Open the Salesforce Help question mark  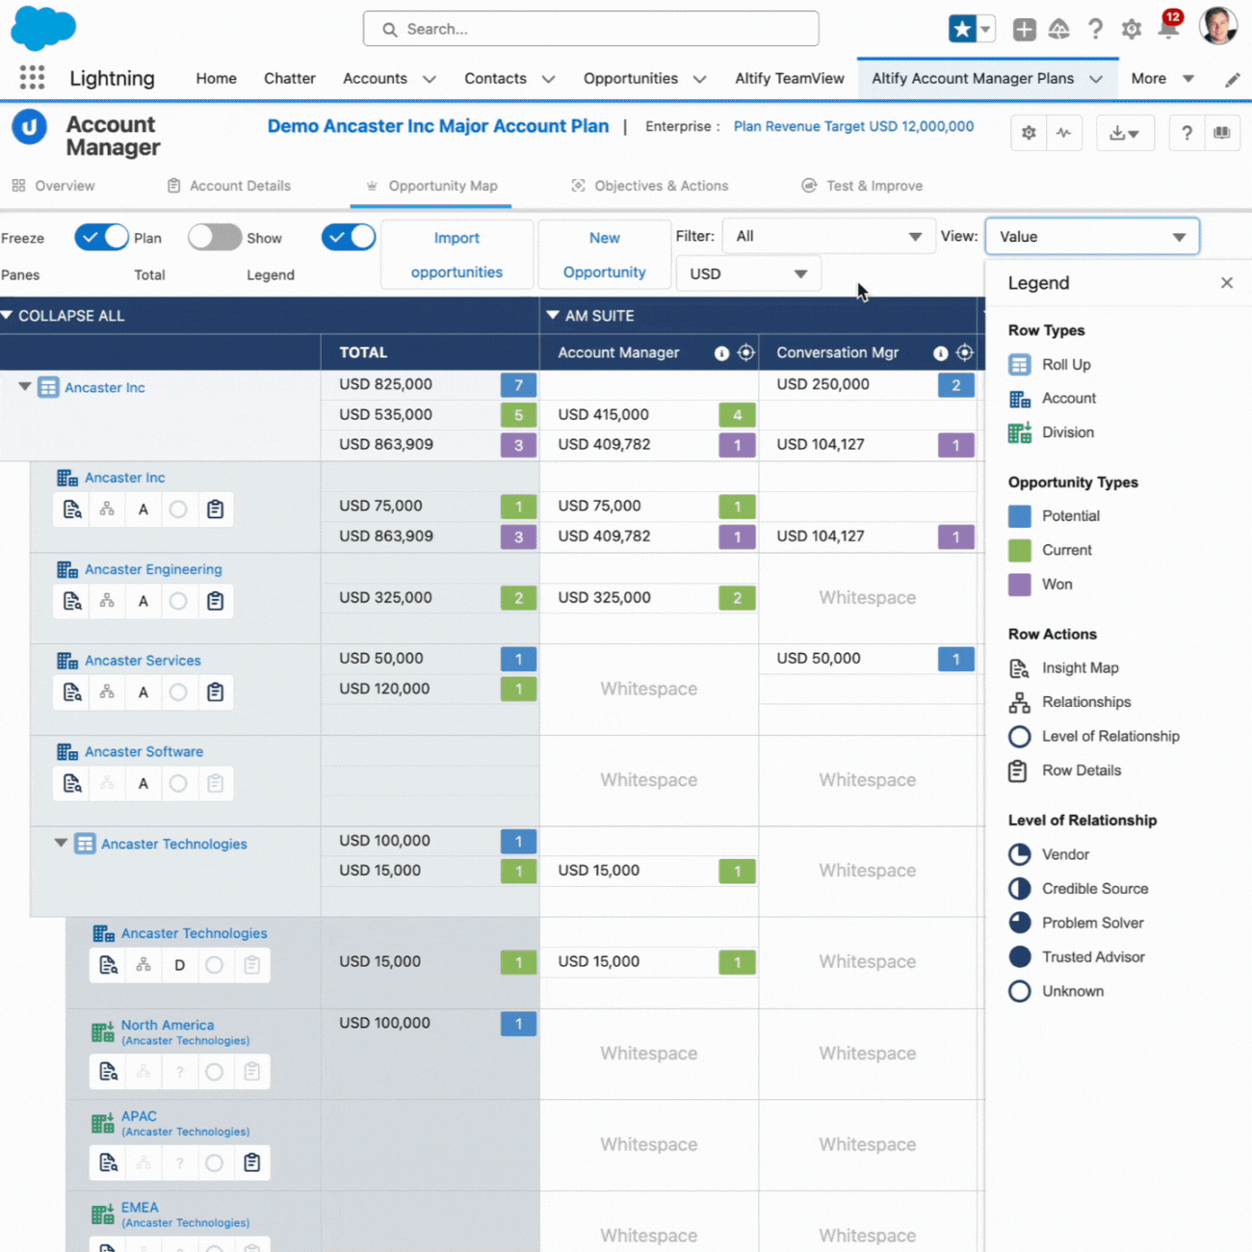1095,29
